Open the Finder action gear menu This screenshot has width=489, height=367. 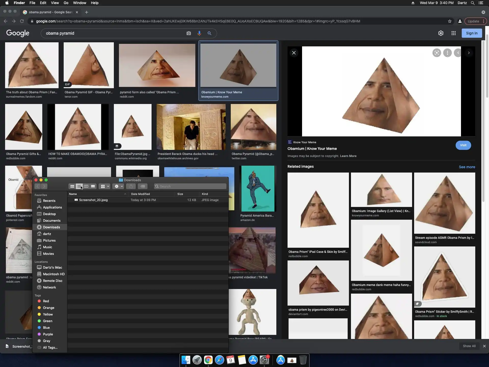click(x=118, y=186)
